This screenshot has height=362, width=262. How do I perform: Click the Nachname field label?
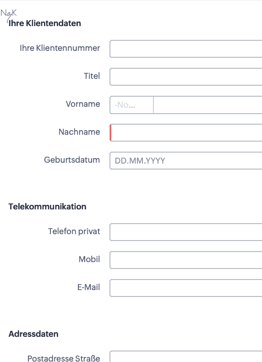pyautogui.click(x=79, y=132)
